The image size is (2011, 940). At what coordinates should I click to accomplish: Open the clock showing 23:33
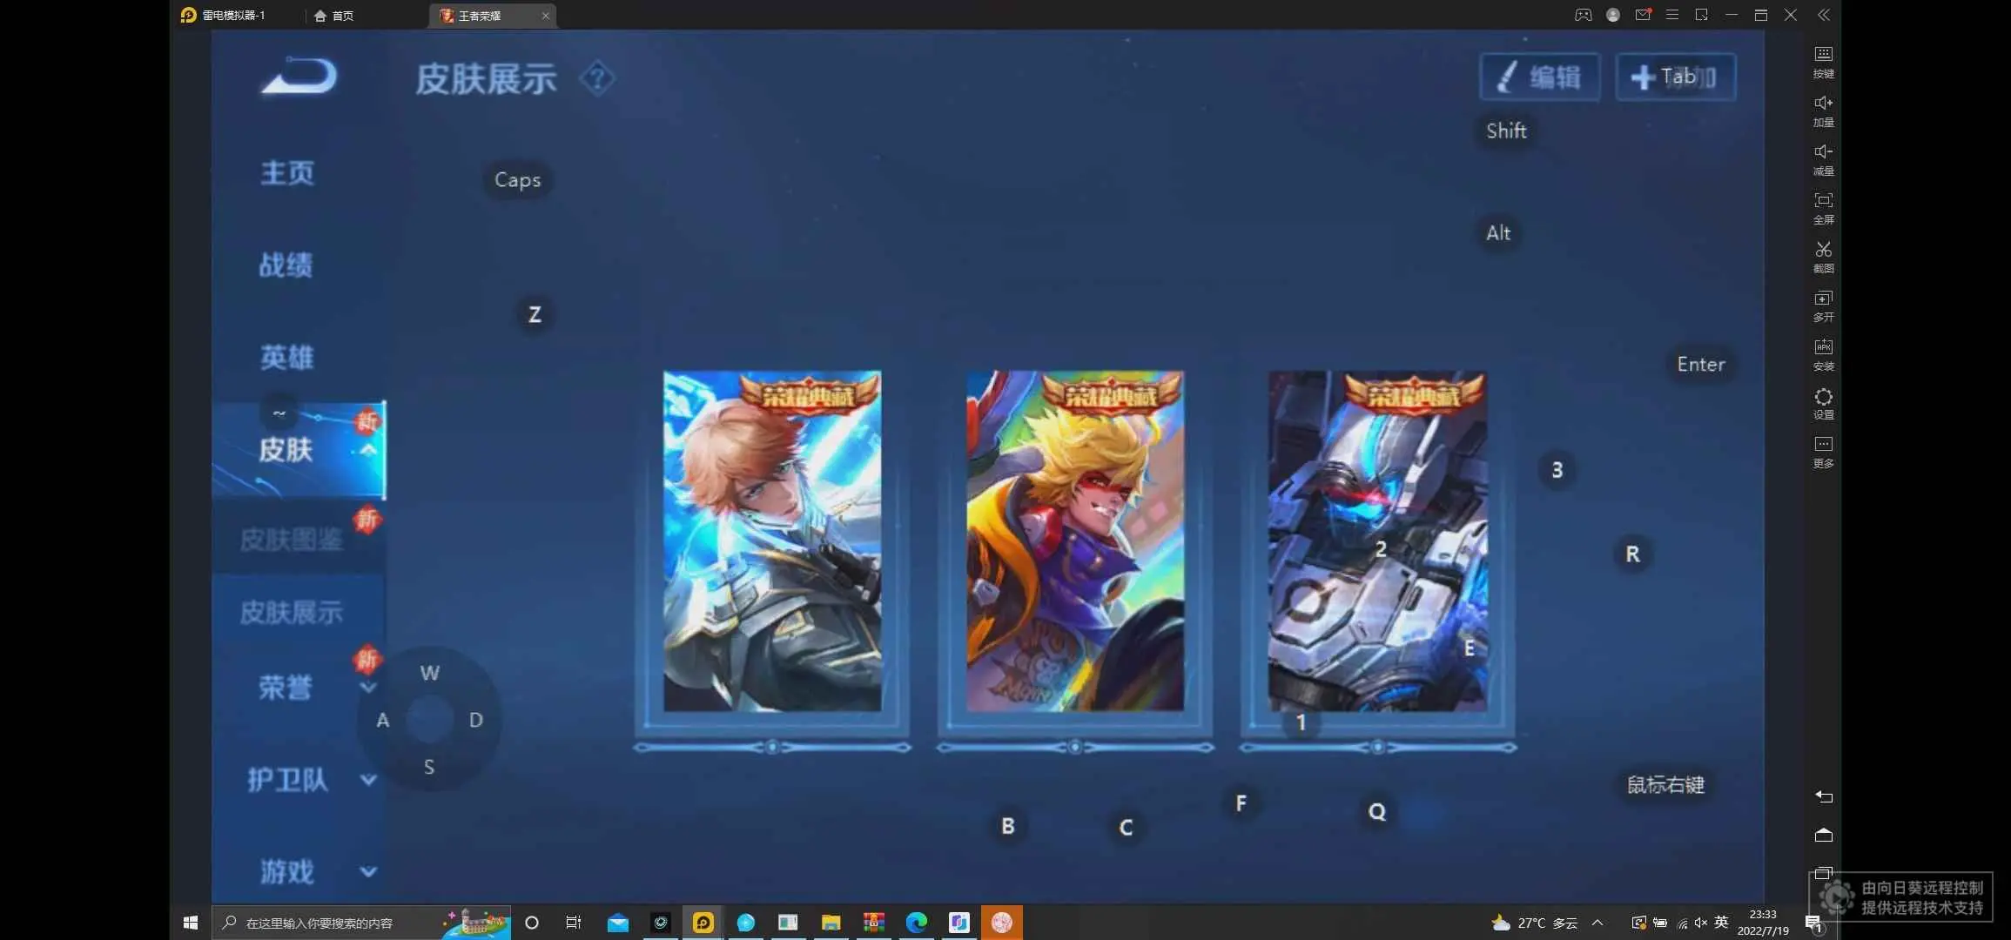[x=1763, y=923]
